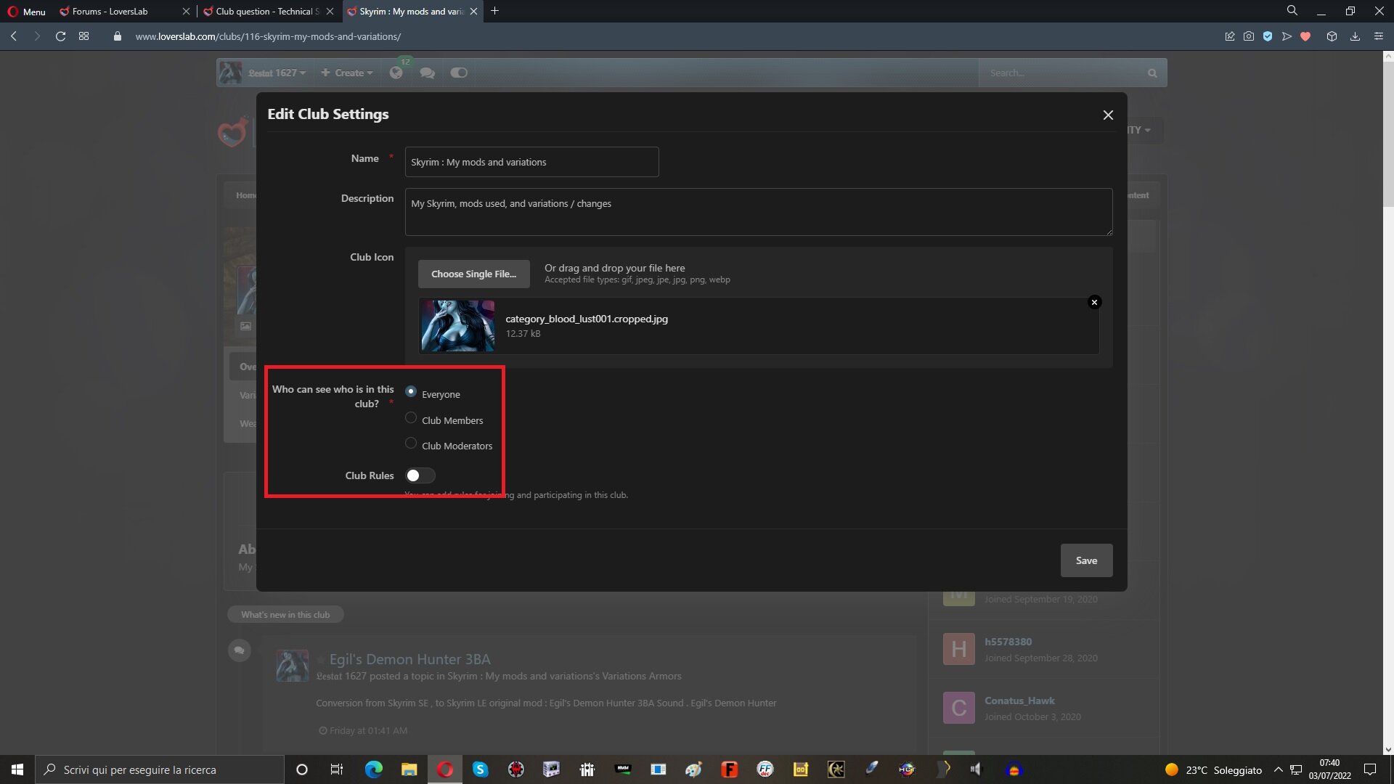Click Choose Single File button
1394x784 pixels.
click(473, 274)
